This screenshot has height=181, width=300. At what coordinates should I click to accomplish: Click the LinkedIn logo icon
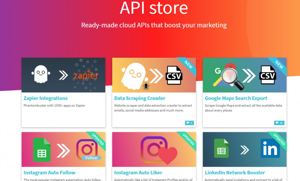click(x=270, y=148)
